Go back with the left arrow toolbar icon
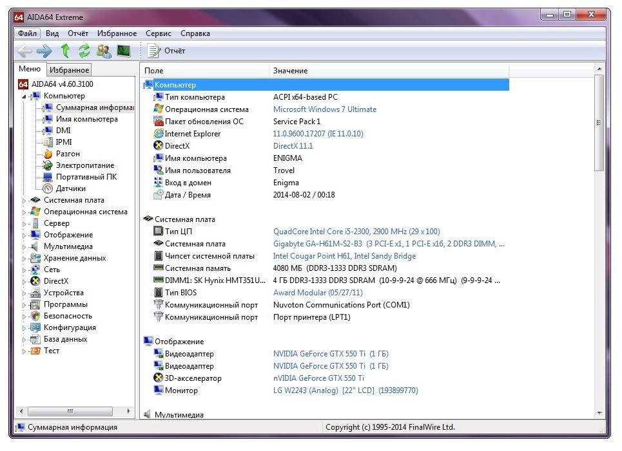Image resolution: width=622 pixels, height=451 pixels. click(x=24, y=51)
